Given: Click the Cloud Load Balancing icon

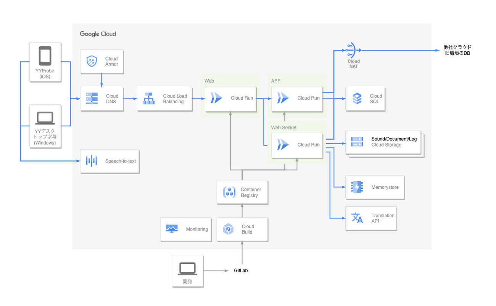Looking at the screenshot, I should point(149,98).
